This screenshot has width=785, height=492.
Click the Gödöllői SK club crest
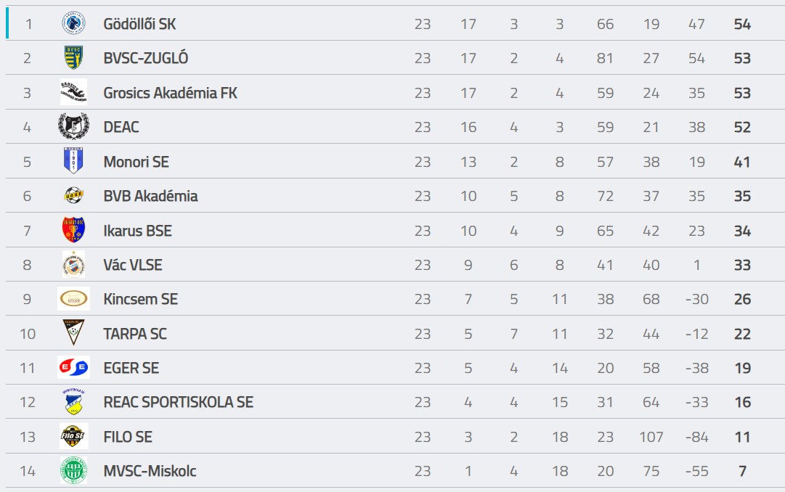pos(73,23)
